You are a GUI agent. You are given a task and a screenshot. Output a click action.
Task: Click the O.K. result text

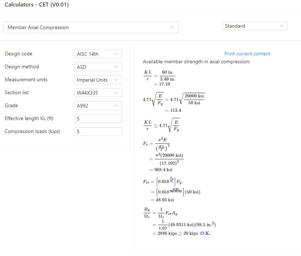coord(205,233)
